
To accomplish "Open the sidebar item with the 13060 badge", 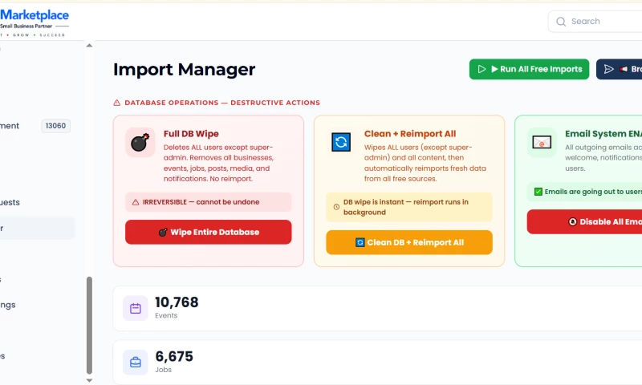I will pos(36,126).
